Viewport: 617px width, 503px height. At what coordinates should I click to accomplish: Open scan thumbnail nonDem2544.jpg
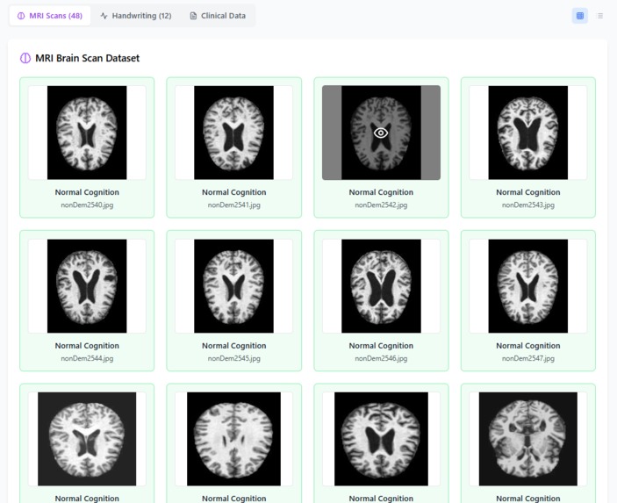point(87,286)
